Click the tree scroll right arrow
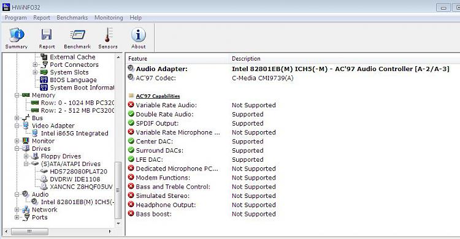 click(x=110, y=232)
